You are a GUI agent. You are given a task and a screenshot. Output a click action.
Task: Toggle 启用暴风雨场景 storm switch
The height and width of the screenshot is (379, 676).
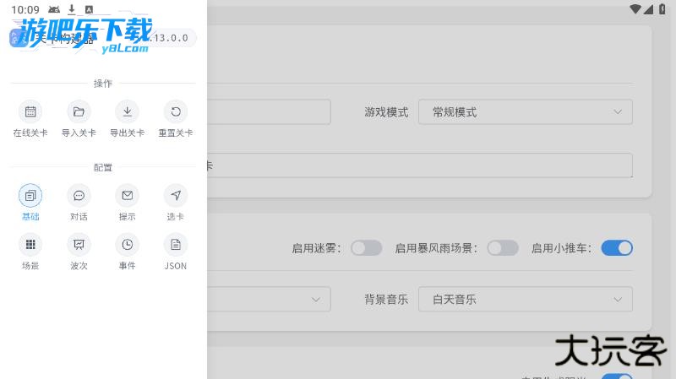[503, 248]
